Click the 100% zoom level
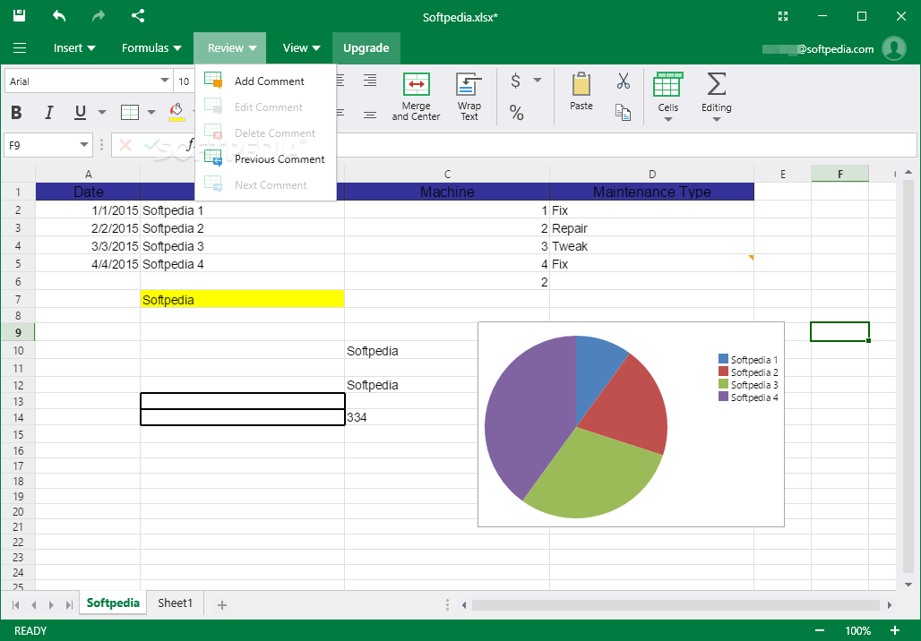 coord(857,630)
